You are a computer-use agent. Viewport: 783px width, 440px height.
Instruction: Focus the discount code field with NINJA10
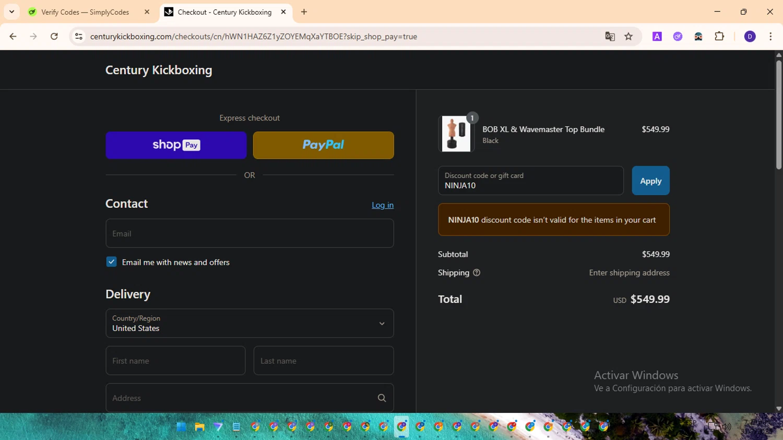coord(531,181)
